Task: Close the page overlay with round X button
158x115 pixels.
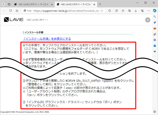Action: [148, 20]
